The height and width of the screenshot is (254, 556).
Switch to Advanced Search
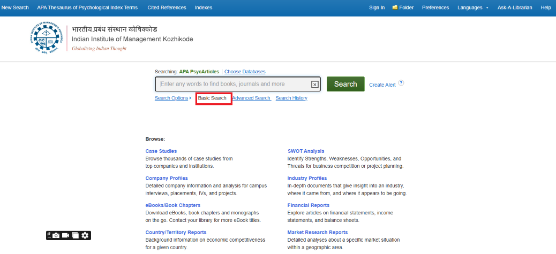click(251, 98)
